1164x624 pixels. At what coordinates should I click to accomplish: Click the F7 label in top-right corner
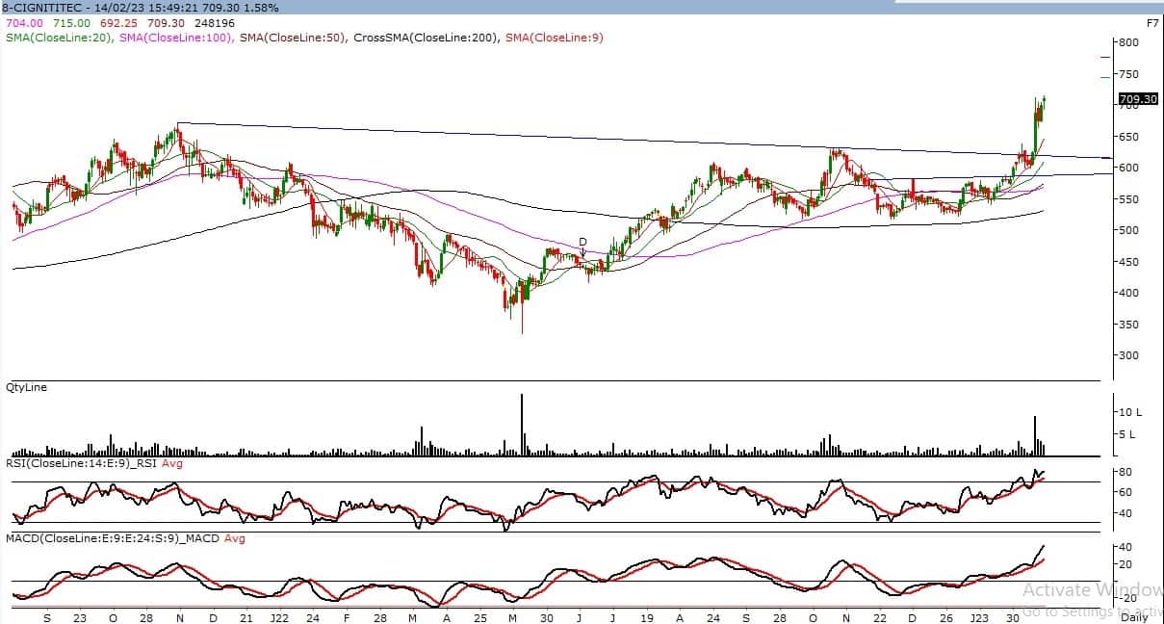1151,22
